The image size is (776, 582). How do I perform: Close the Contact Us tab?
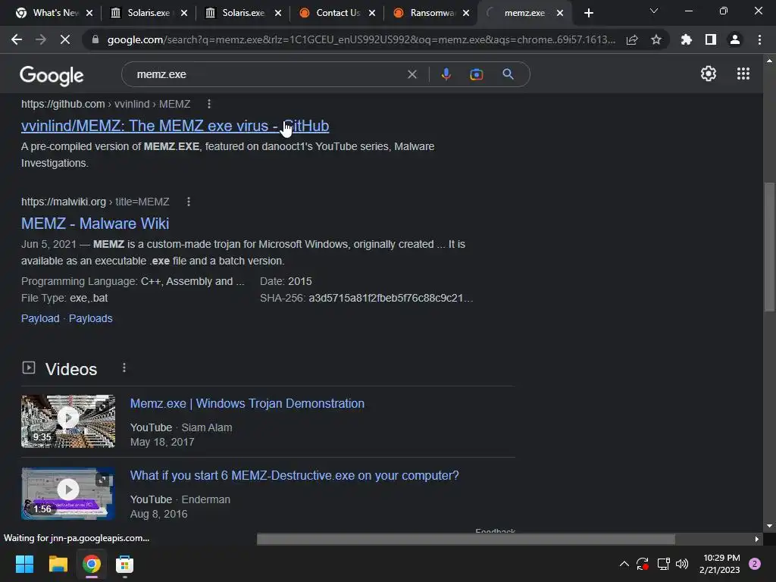tap(372, 13)
